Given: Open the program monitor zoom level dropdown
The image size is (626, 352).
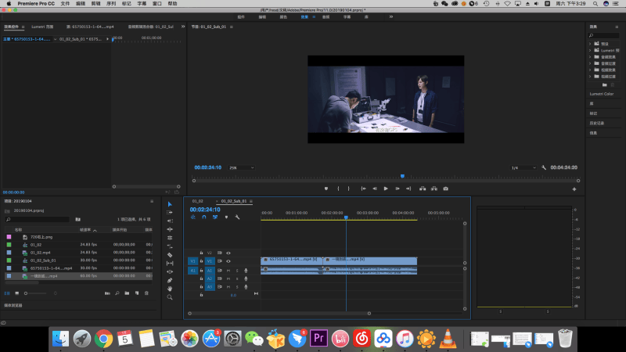Looking at the screenshot, I should tap(241, 167).
